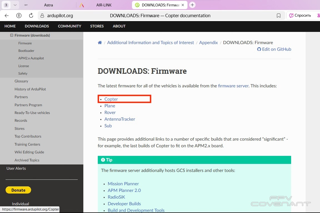Open the tab counter showing 3
The image size is (320, 213).
(6, 5)
